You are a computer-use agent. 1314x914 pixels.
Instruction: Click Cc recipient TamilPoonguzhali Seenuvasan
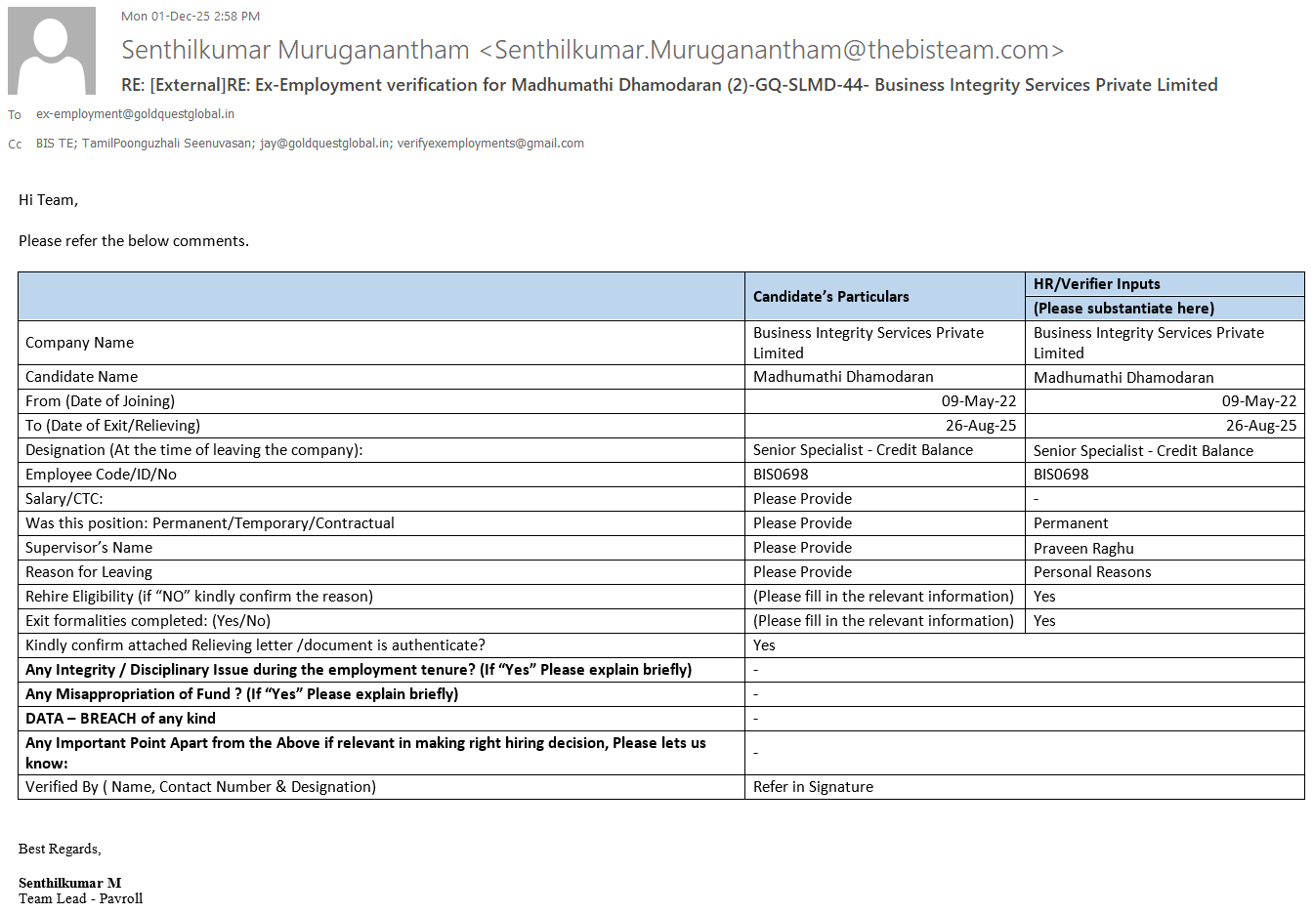pos(167,144)
